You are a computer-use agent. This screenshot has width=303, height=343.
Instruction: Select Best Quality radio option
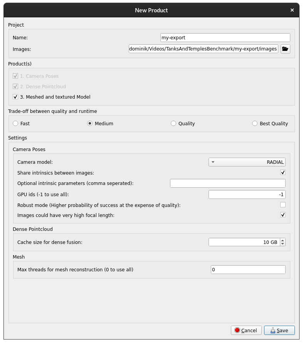click(x=255, y=124)
